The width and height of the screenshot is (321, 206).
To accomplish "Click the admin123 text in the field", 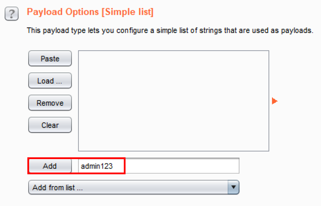I will point(97,166).
